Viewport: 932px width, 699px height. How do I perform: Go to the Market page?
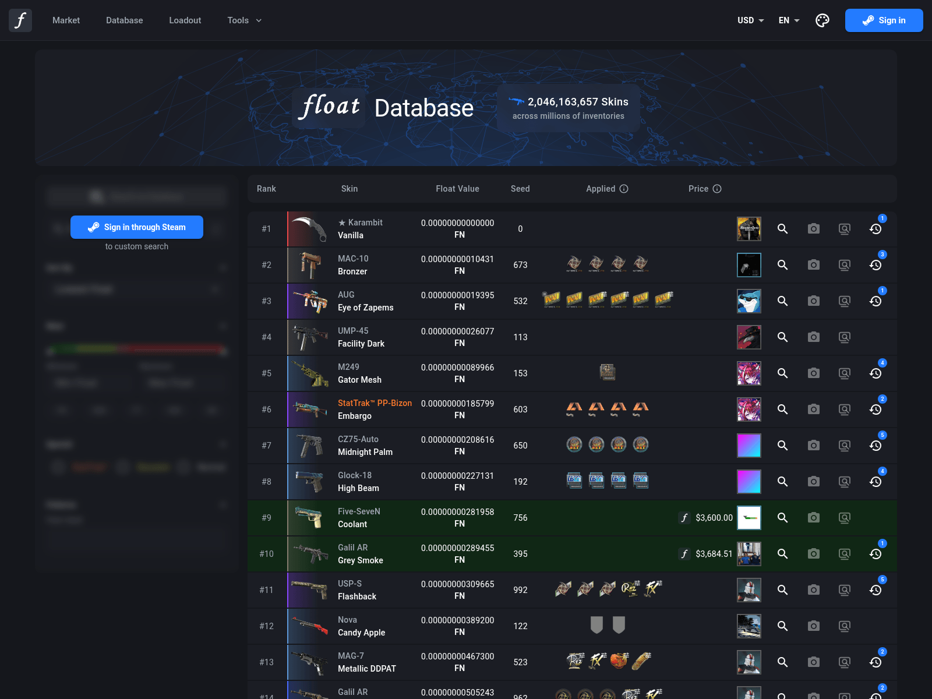(x=66, y=20)
